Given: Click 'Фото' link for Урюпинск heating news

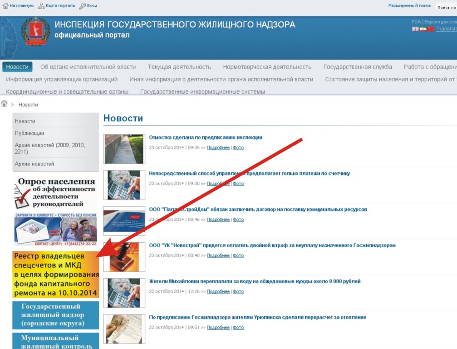Looking at the screenshot, I should coord(238,327).
